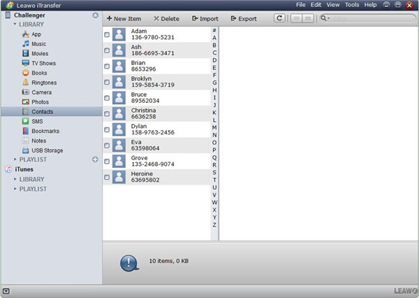Switch to list view

(x=296, y=18)
